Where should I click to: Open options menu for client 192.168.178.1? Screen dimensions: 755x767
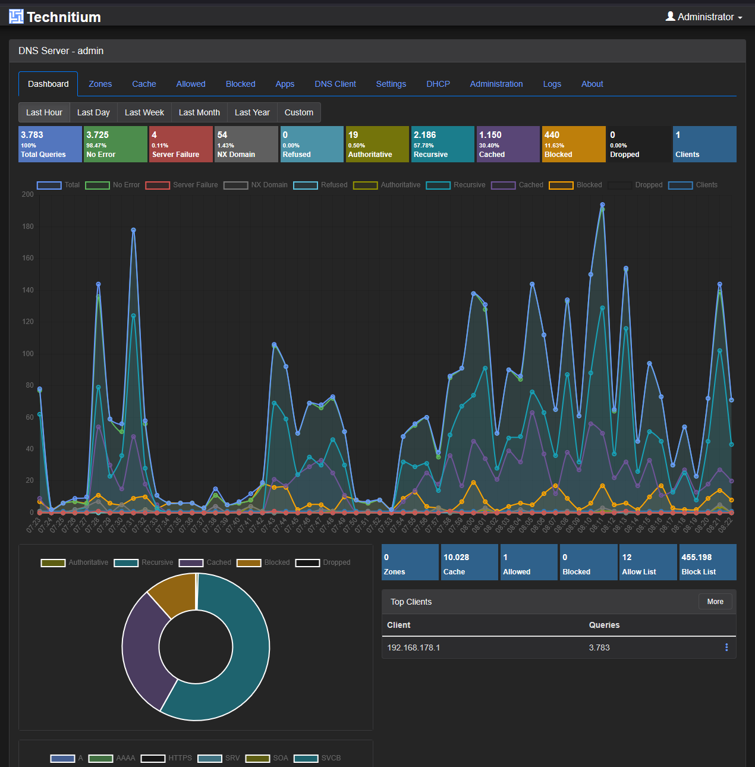726,647
